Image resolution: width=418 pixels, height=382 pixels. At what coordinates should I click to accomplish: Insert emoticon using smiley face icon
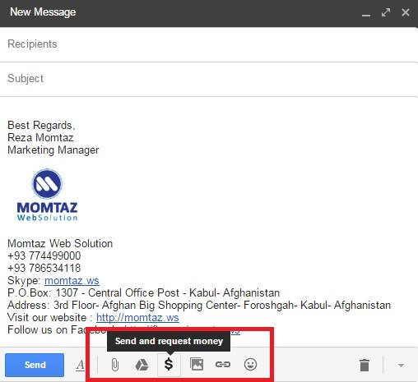click(x=250, y=364)
